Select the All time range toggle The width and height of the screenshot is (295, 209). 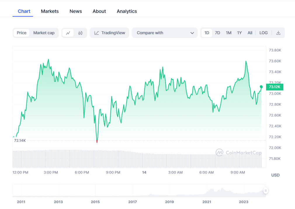(x=250, y=33)
